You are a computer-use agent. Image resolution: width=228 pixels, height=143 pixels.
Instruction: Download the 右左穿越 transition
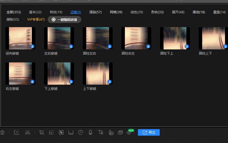point(32,82)
